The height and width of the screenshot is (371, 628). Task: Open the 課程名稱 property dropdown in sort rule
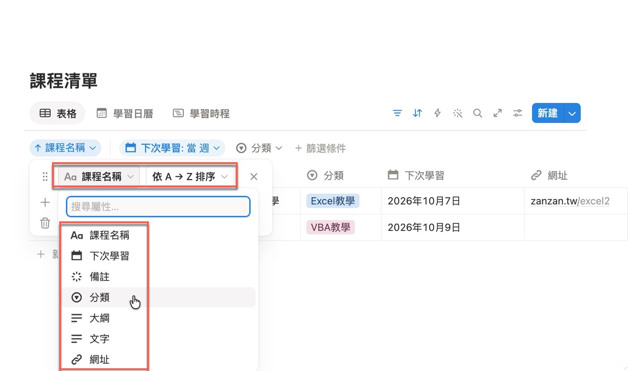(99, 177)
